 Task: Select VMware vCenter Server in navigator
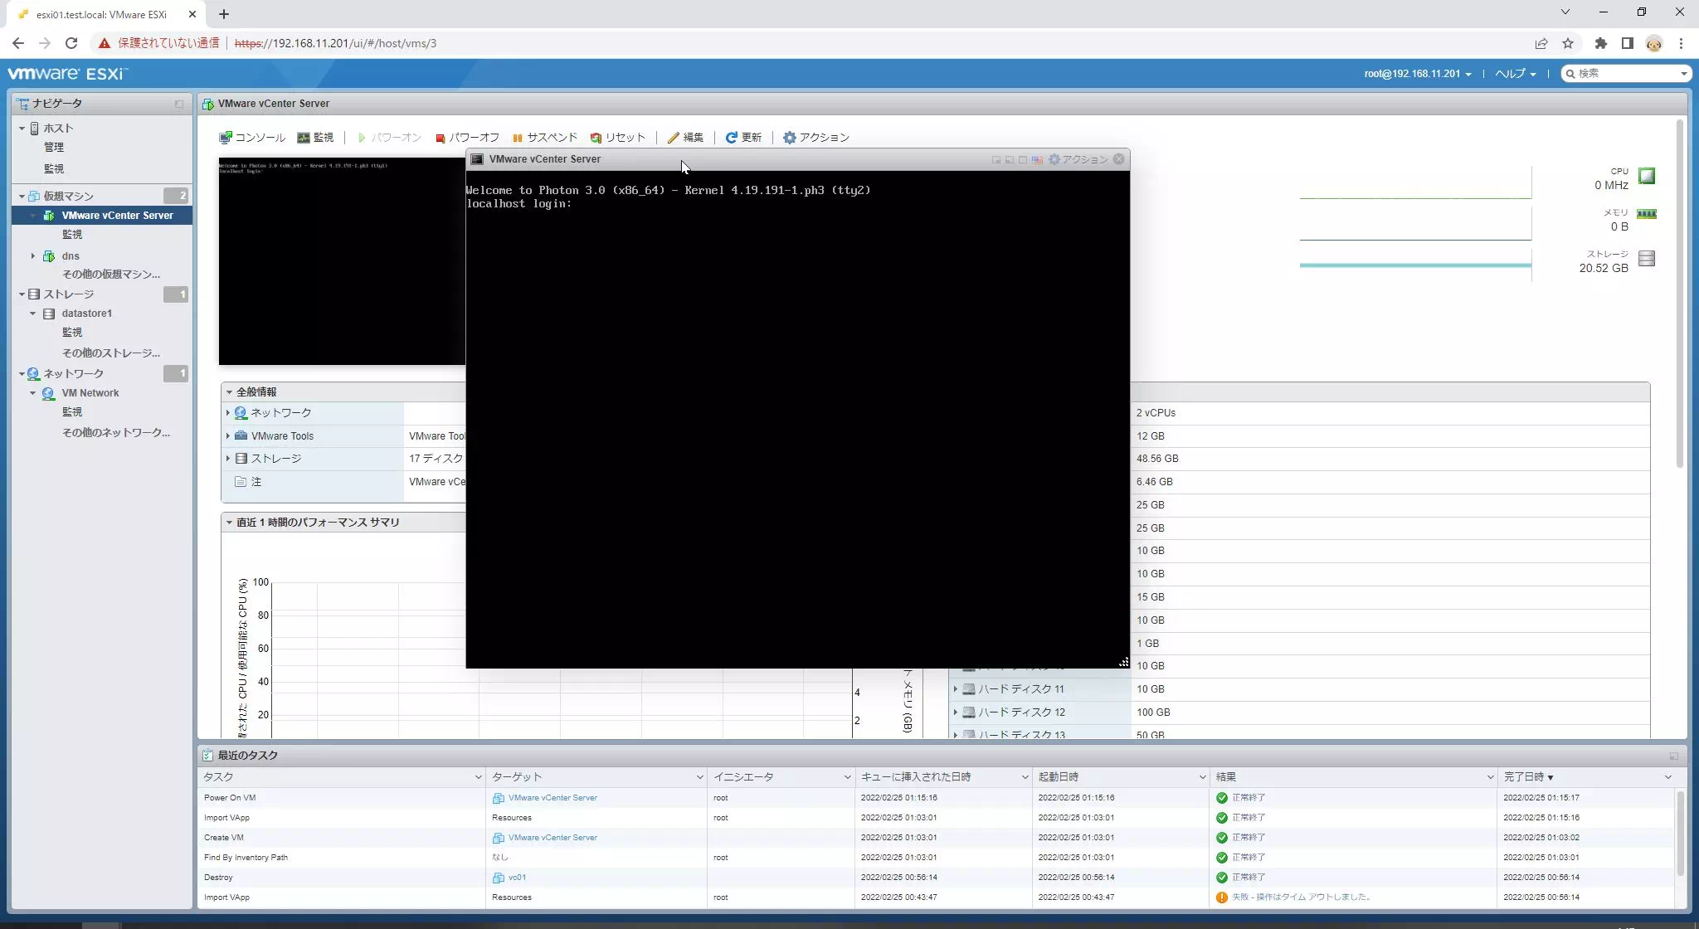[117, 216]
